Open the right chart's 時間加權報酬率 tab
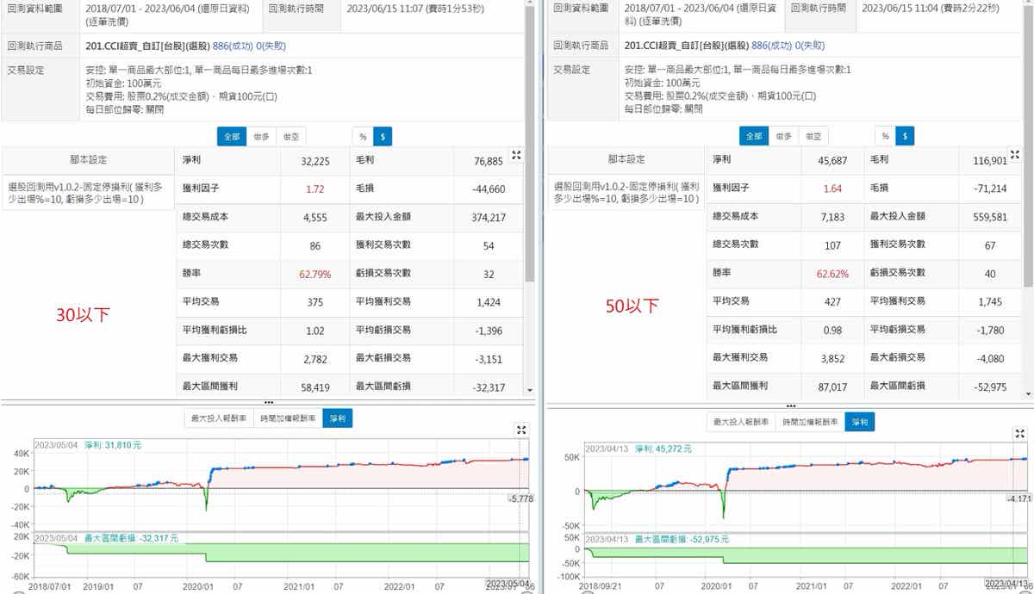The width and height of the screenshot is (1034, 594). pos(808,422)
